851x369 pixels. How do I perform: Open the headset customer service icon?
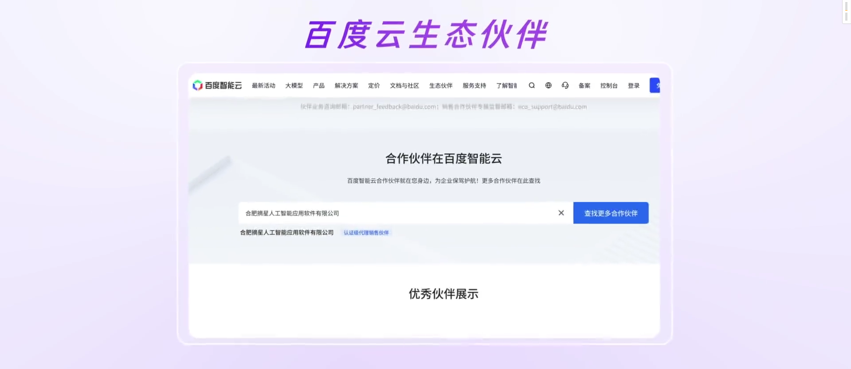(x=565, y=85)
